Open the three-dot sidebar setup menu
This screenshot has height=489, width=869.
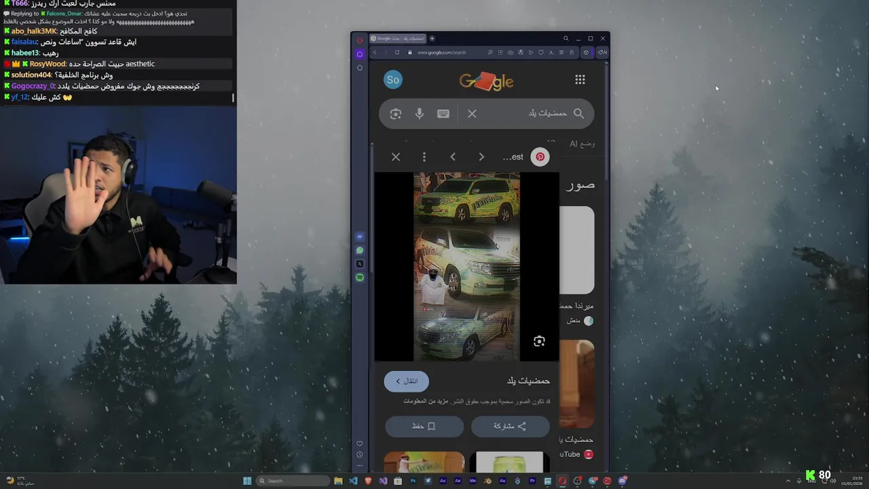360,465
